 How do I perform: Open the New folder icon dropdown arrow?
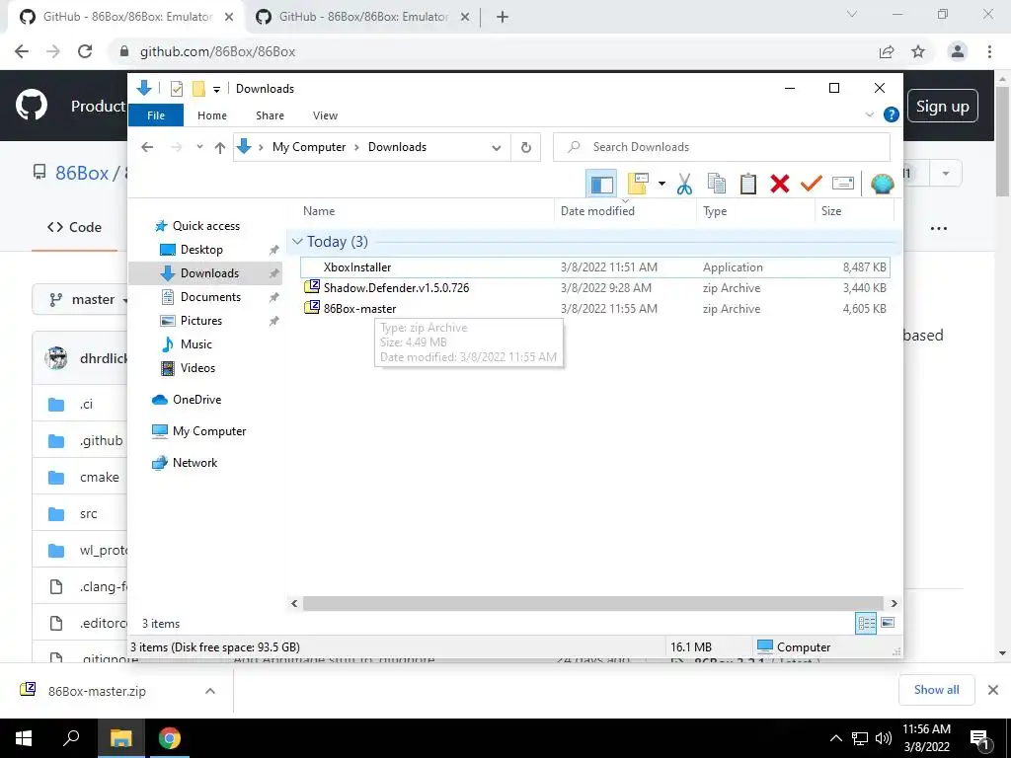pyautogui.click(x=661, y=185)
